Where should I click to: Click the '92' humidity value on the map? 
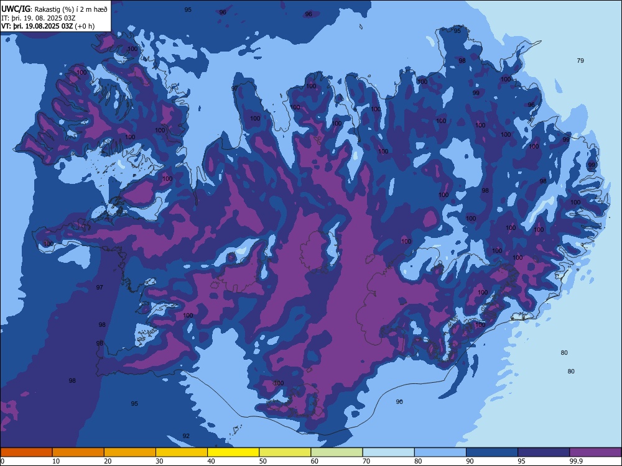tap(186, 436)
